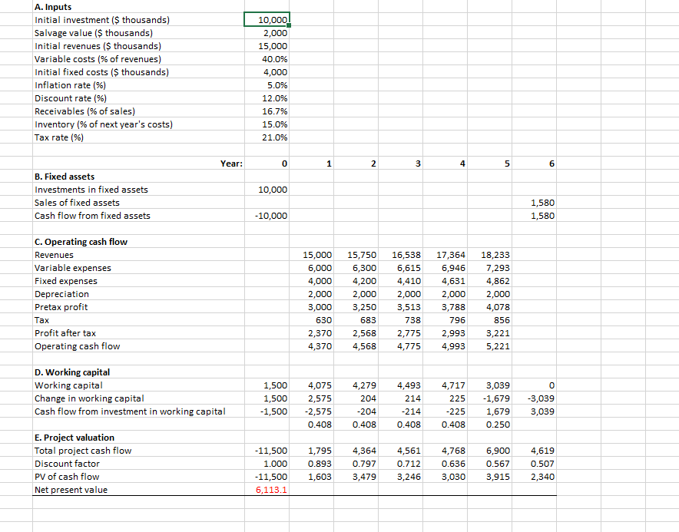Click the Receivables percentage cell showing 16.7%
This screenshot has height=532, width=679.
coord(267,111)
